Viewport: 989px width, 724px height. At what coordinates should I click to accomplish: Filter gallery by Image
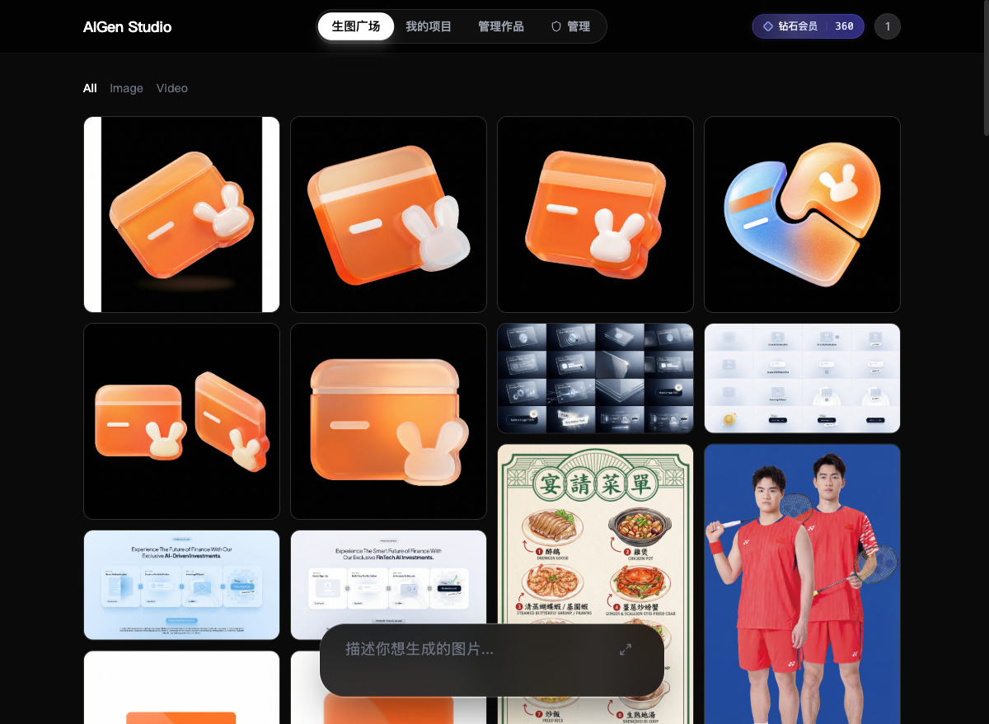coord(126,88)
